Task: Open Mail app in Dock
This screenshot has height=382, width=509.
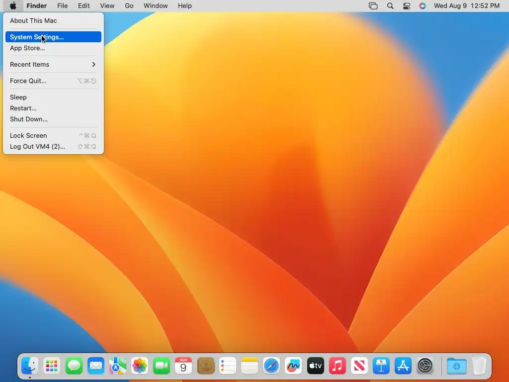Action: click(96, 366)
